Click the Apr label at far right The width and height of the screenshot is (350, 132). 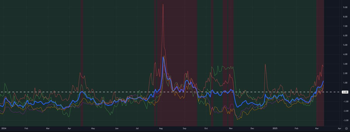point(339,128)
